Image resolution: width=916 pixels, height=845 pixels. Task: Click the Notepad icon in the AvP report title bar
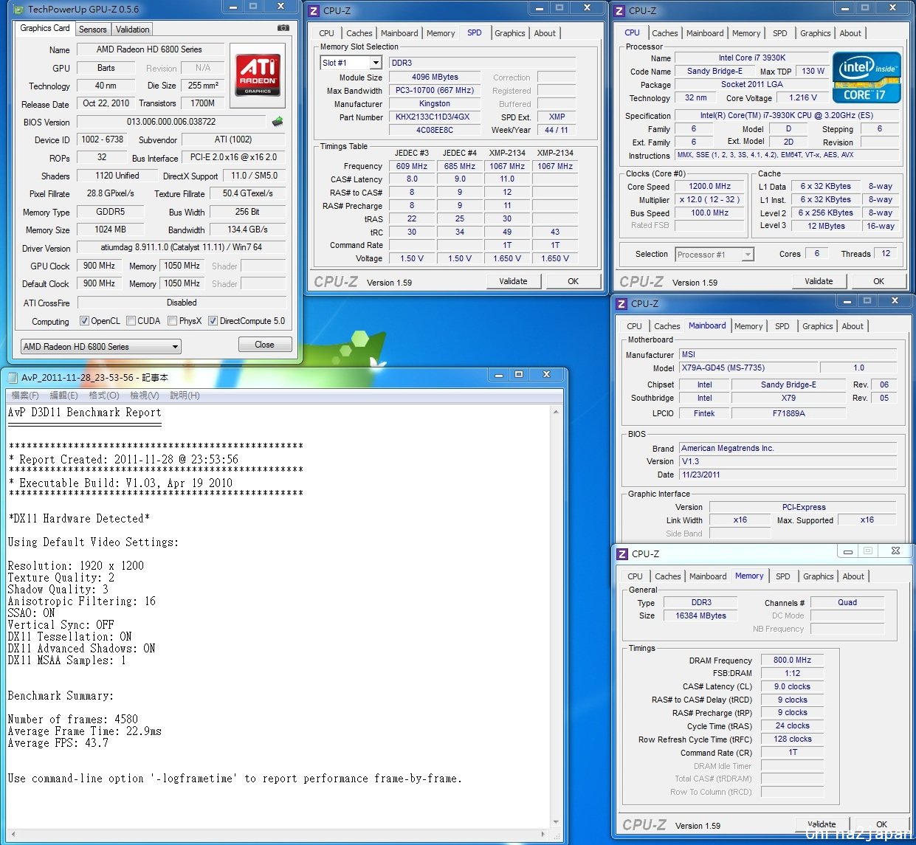(x=12, y=377)
